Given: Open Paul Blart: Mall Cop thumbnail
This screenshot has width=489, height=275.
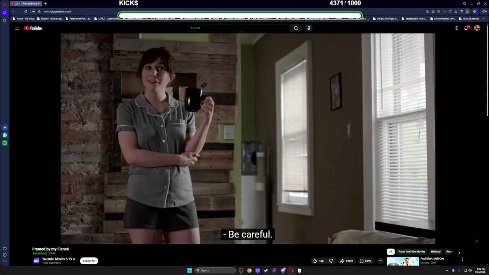Looking at the screenshot, I should tap(403, 261).
